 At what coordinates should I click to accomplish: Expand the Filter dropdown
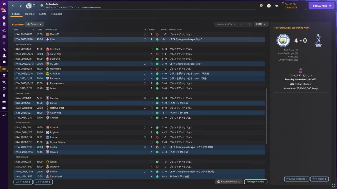(x=261, y=24)
